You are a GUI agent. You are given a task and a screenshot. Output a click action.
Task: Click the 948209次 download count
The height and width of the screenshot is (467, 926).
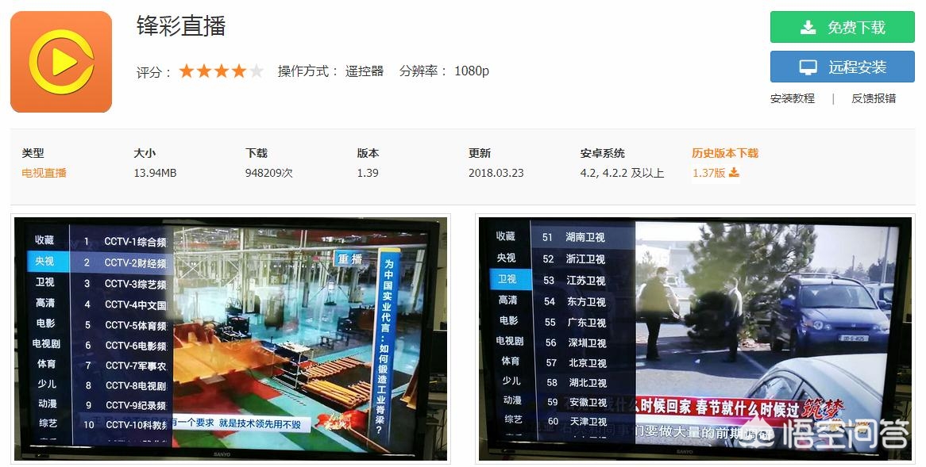click(x=268, y=173)
